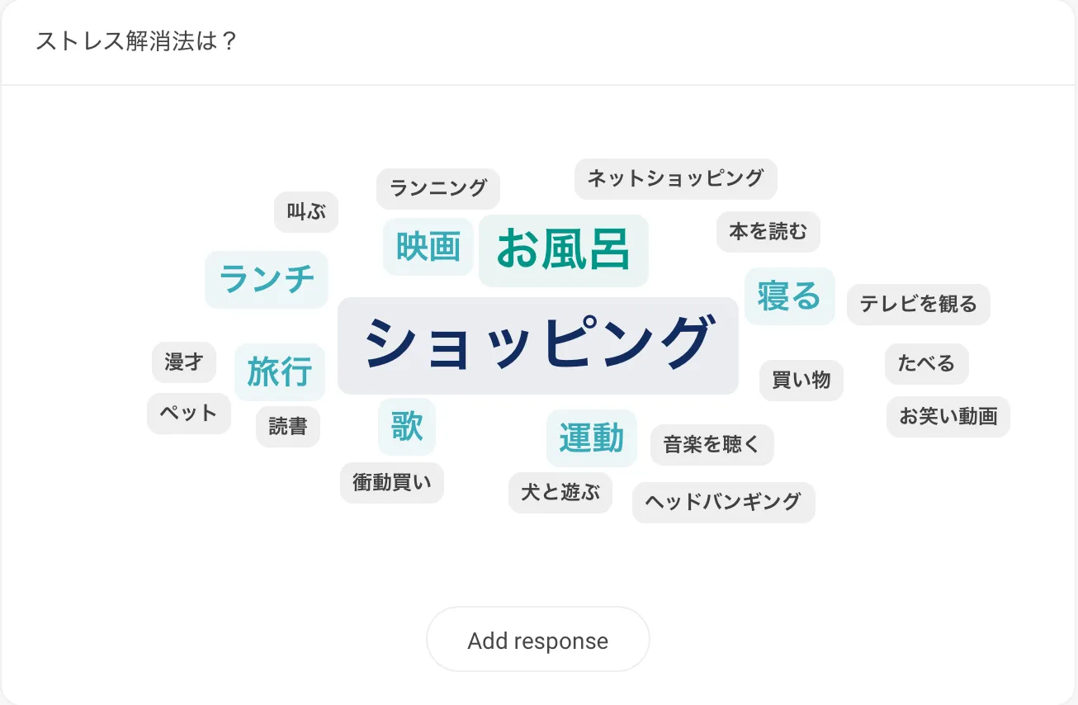Select the ショッピング word bubble
The height and width of the screenshot is (705, 1078).
tap(537, 345)
